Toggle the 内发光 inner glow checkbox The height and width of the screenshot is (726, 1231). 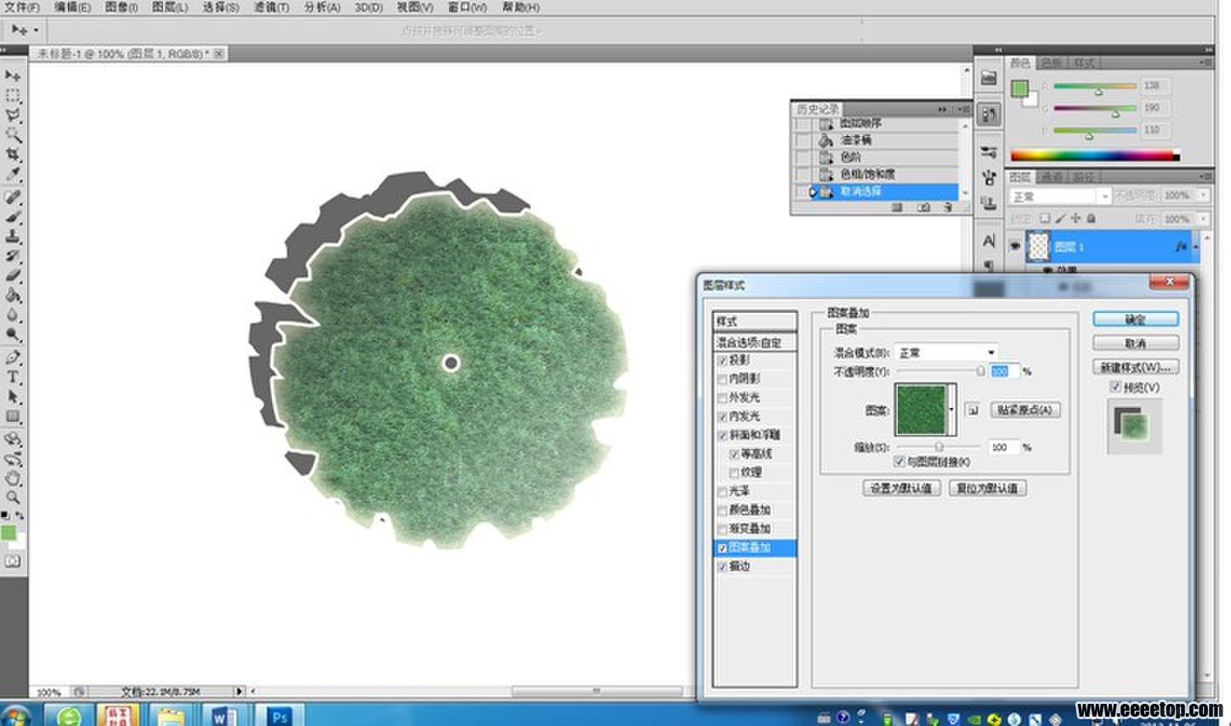(723, 417)
